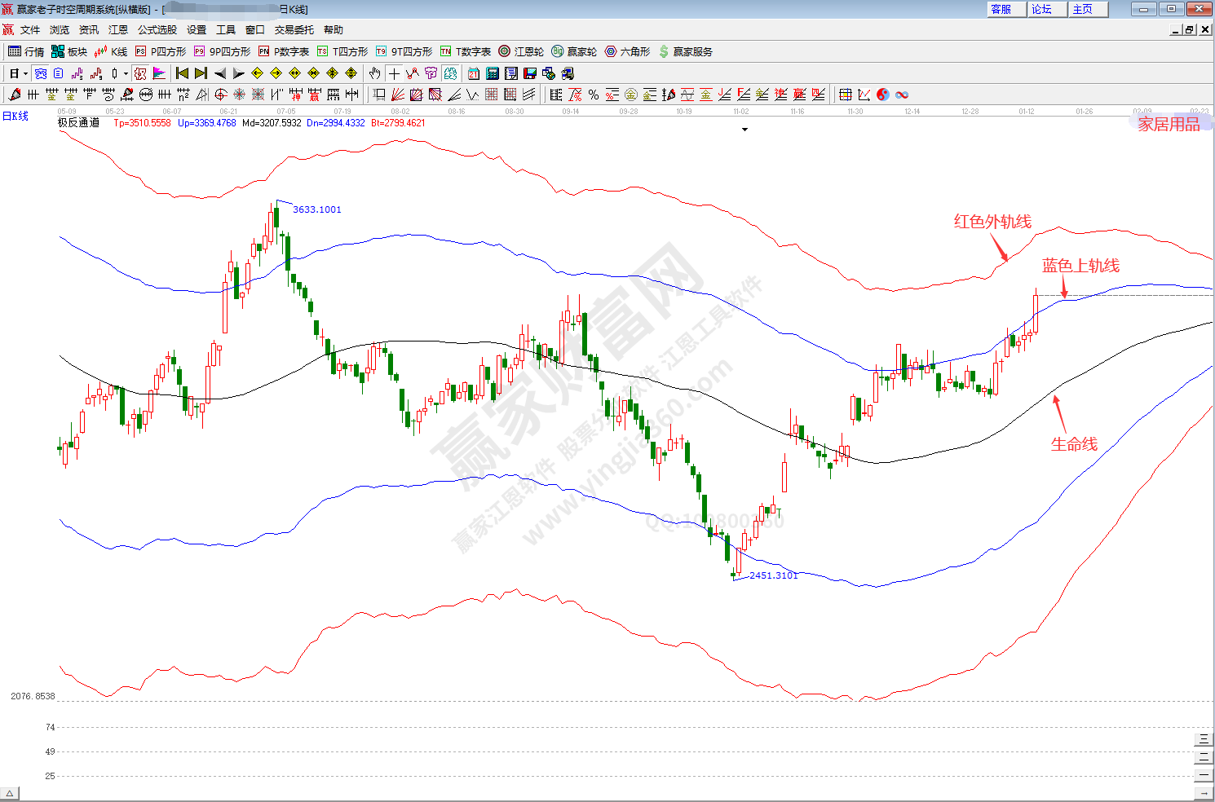Click the calendar icon in the toolbar
The width and height of the screenshot is (1215, 802).
click(474, 73)
